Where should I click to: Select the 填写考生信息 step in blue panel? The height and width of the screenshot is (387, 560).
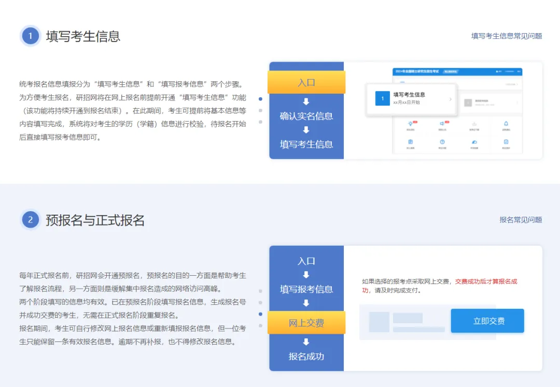pyautogui.click(x=306, y=144)
